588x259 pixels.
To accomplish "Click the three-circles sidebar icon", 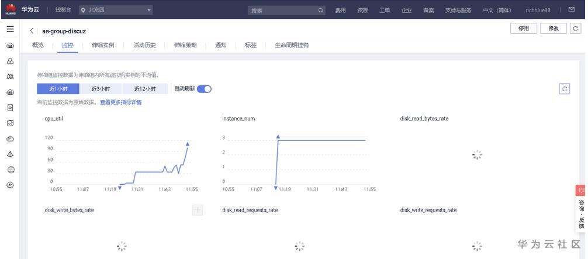I will (x=11, y=61).
